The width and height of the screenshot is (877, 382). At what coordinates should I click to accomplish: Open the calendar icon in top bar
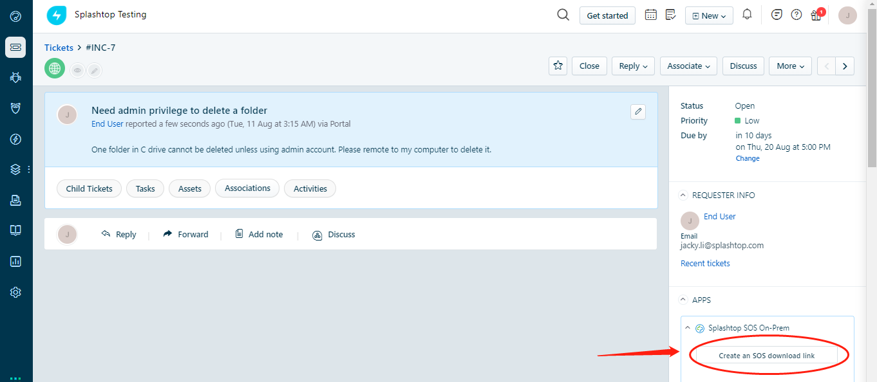pyautogui.click(x=651, y=15)
